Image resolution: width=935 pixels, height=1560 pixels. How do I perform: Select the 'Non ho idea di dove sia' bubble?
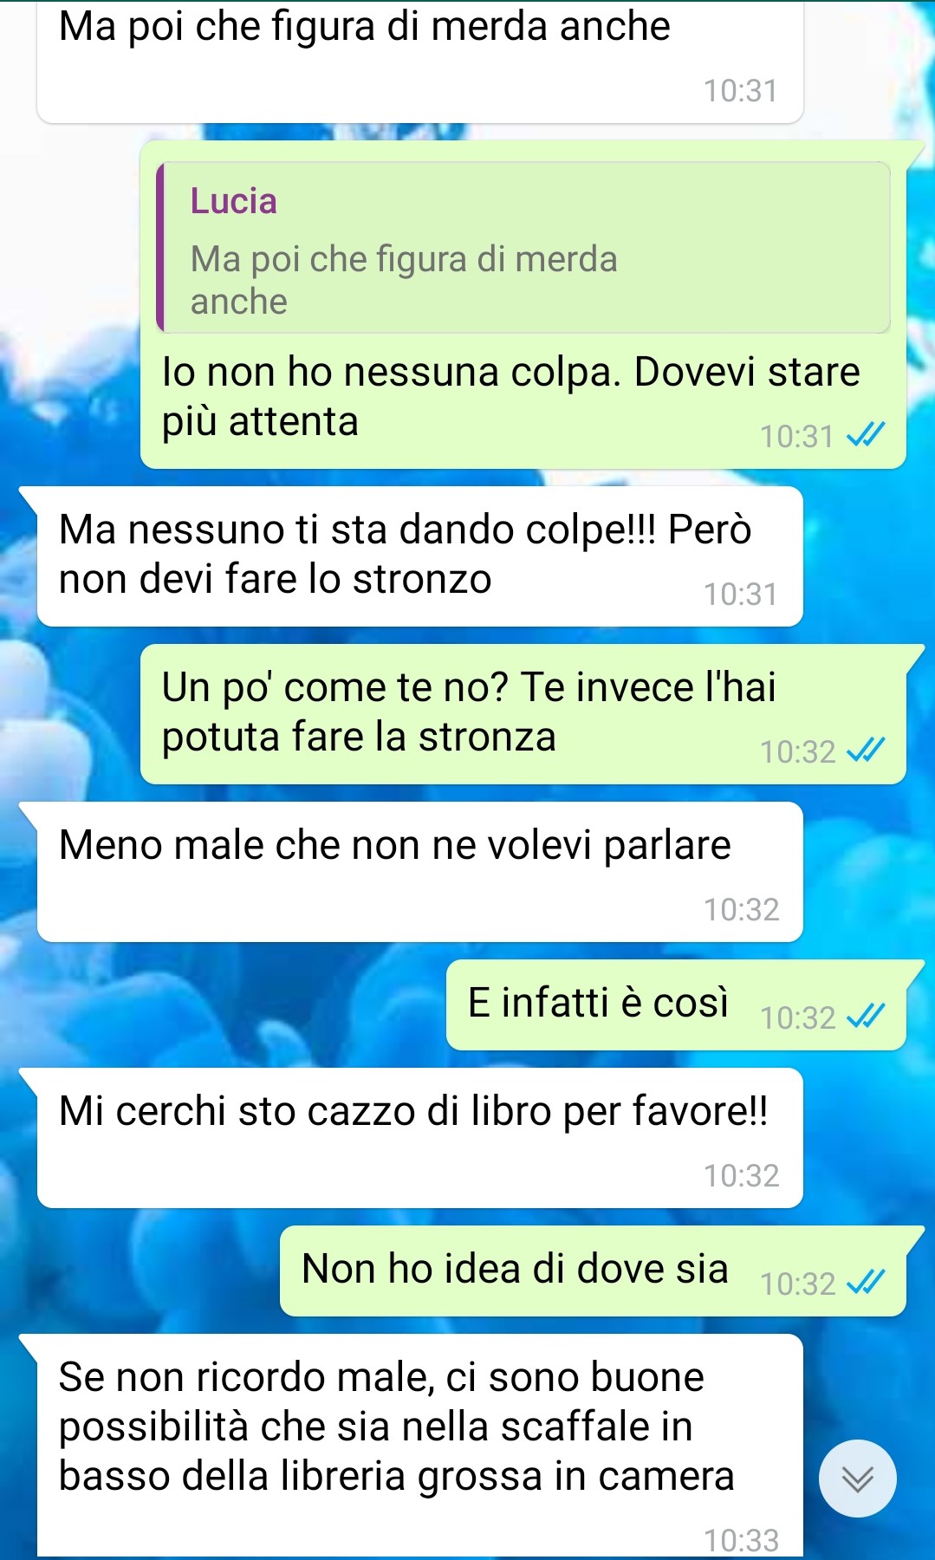tap(593, 1271)
